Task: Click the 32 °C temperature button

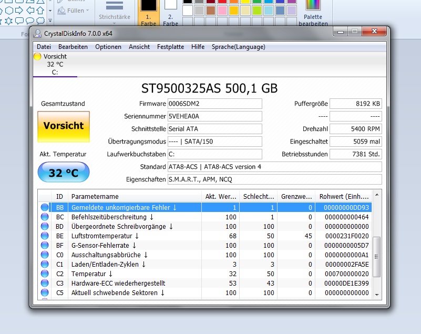Action: pyautogui.click(x=64, y=172)
